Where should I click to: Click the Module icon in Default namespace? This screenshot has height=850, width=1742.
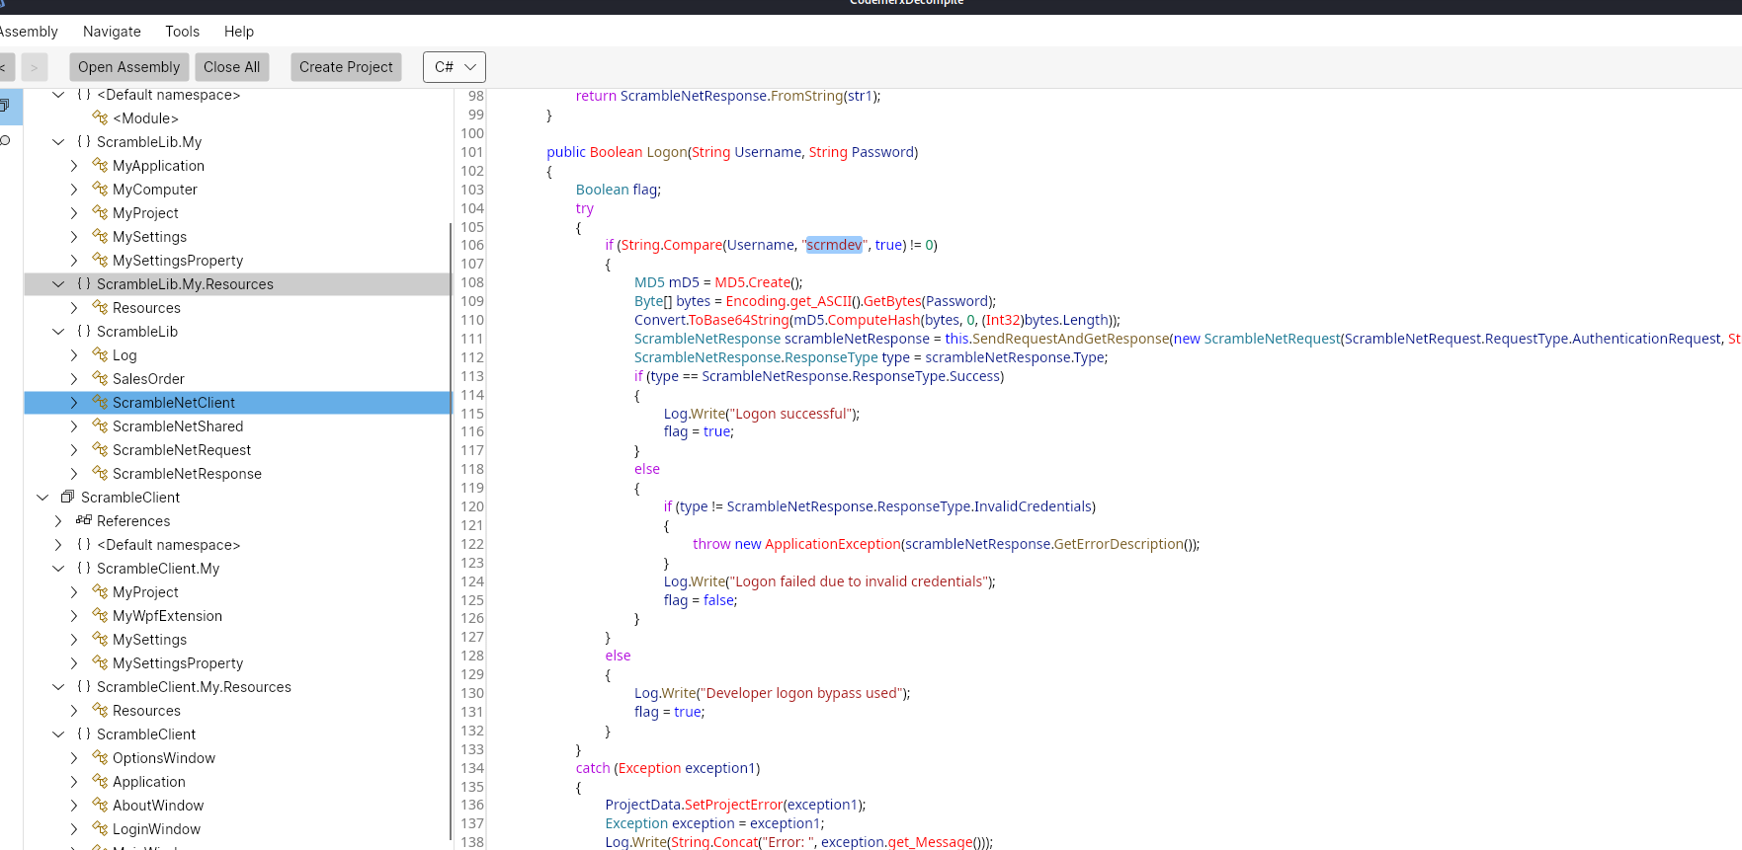click(100, 117)
